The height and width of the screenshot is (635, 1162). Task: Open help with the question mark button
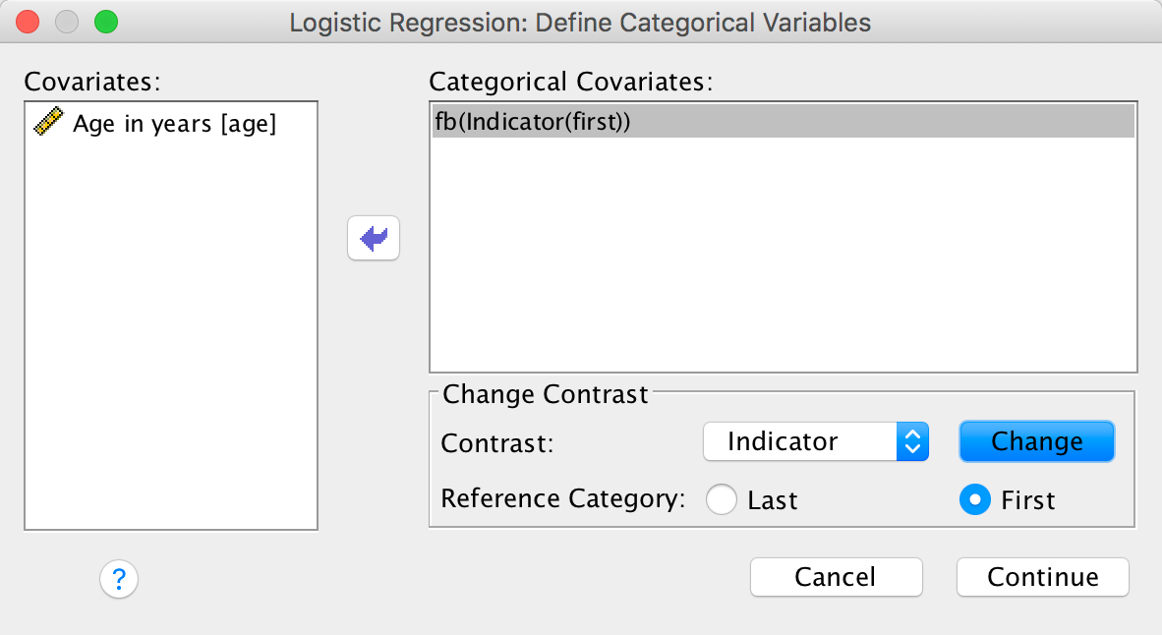click(x=119, y=579)
